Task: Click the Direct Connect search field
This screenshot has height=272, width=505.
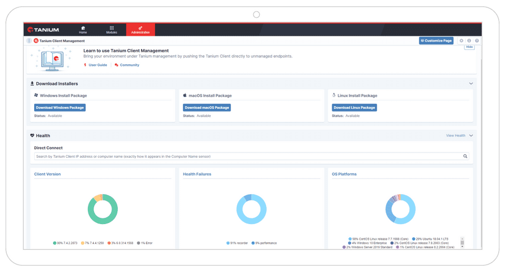Action: 251,156
